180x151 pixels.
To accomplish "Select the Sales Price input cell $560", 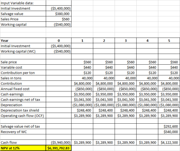I will [59, 19].
